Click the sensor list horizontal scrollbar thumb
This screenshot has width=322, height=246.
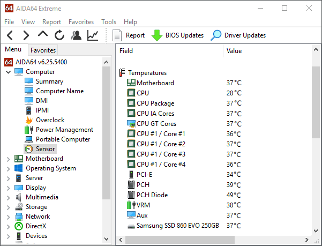180,240
